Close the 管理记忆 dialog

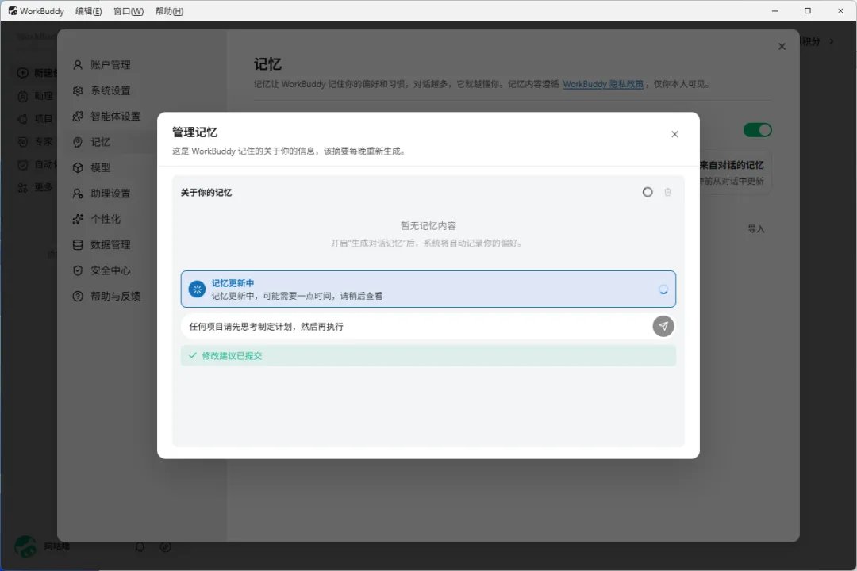(674, 134)
